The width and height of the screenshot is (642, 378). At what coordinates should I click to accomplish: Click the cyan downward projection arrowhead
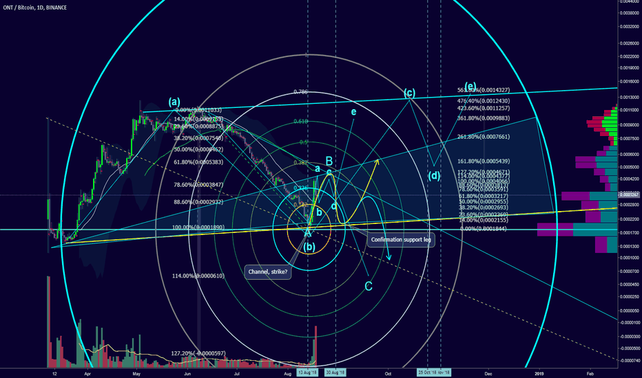click(x=389, y=257)
